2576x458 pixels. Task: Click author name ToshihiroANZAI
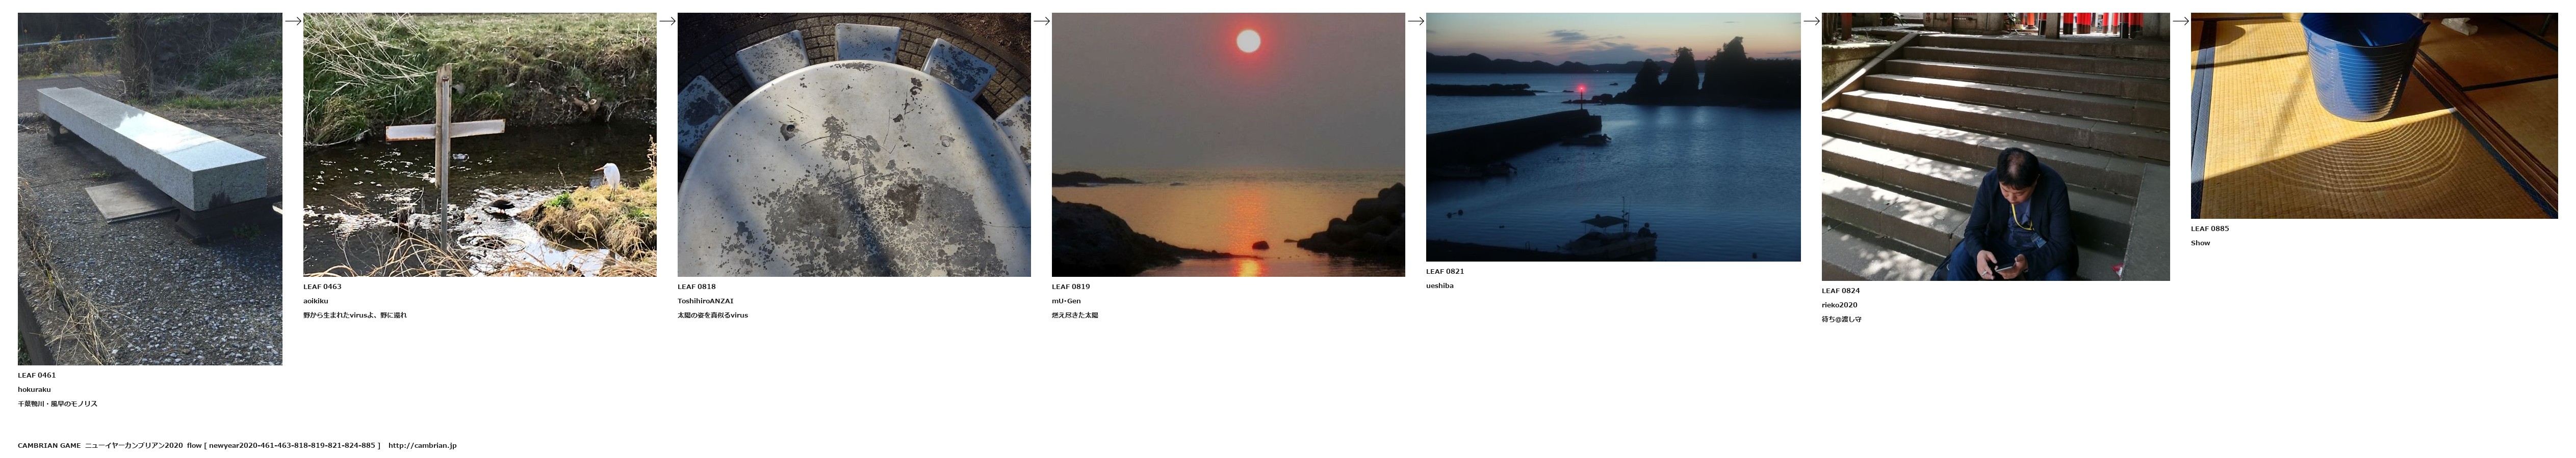(705, 300)
